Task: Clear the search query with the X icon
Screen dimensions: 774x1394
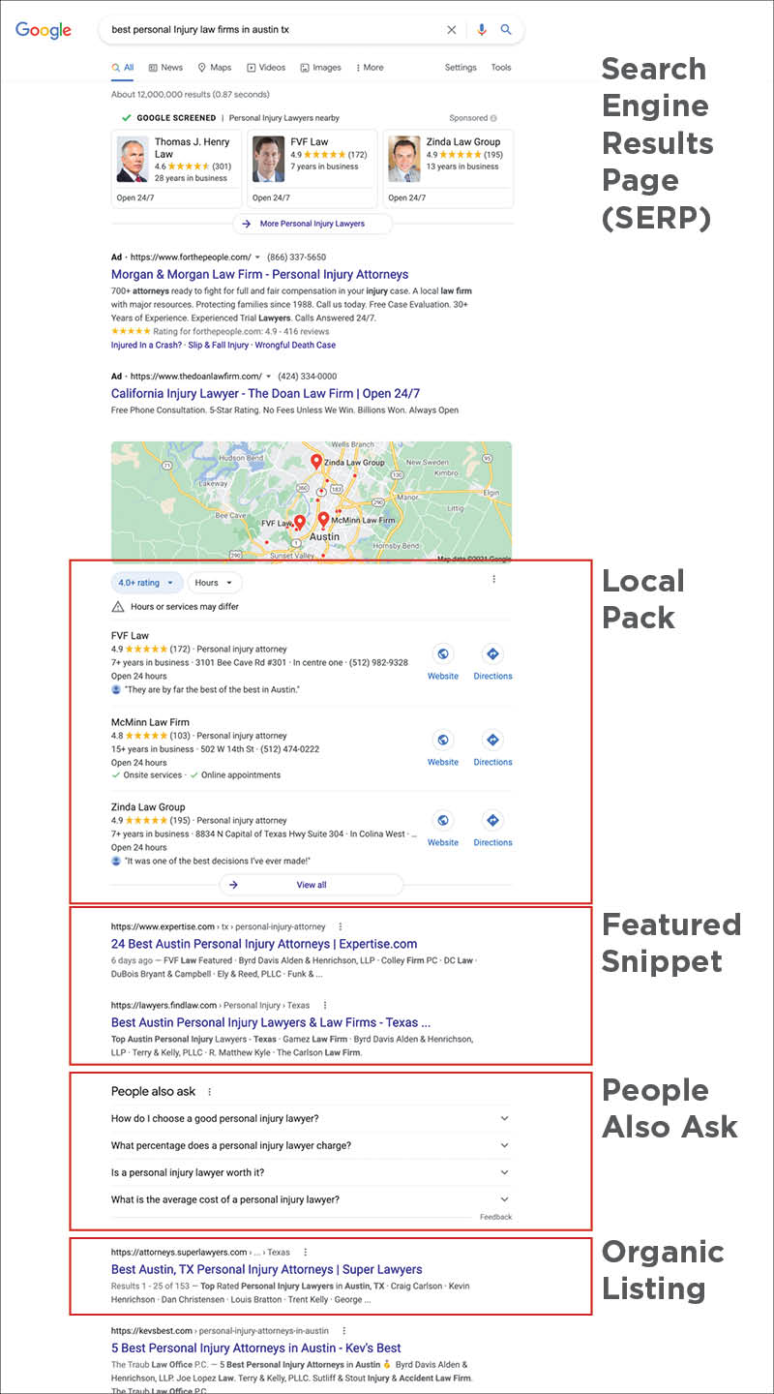Action: [x=452, y=30]
